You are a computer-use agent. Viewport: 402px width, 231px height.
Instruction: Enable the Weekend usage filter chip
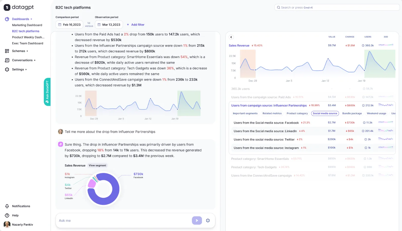pyautogui.click(x=376, y=113)
